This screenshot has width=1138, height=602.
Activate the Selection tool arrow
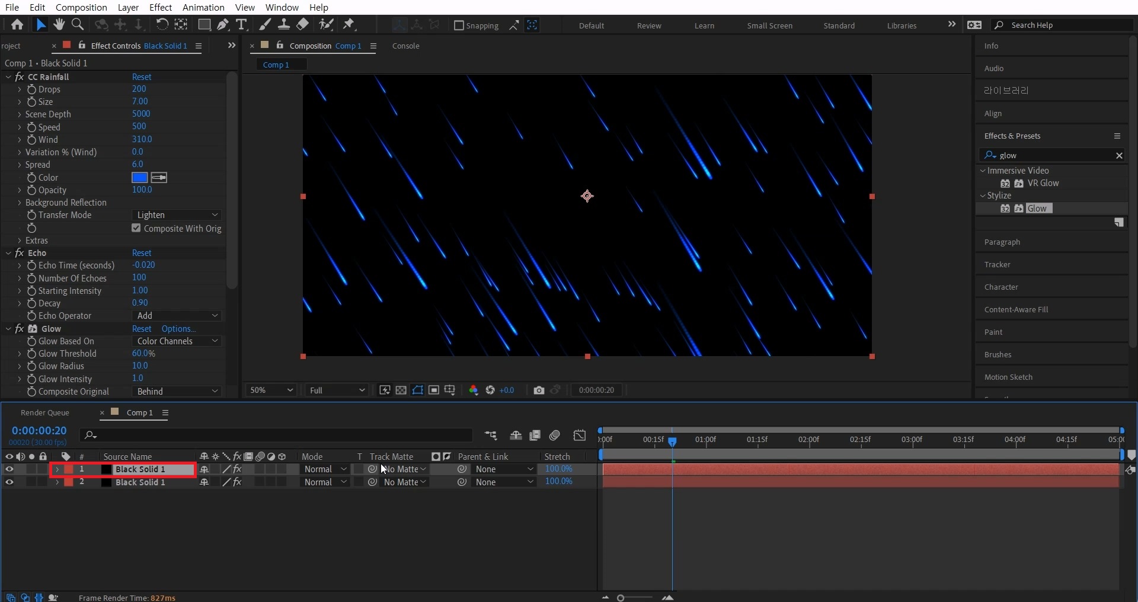tap(40, 24)
